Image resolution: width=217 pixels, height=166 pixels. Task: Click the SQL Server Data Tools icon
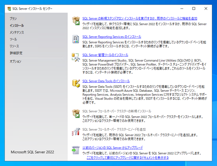(76, 83)
